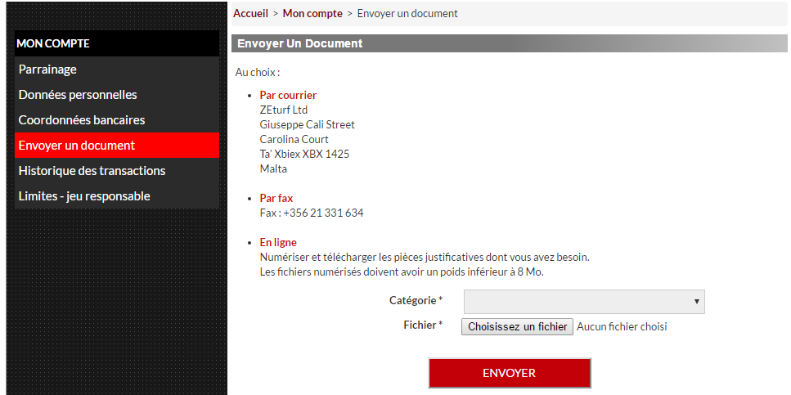
Task: Click the MON COMPTE sidebar header
Action: click(x=116, y=43)
